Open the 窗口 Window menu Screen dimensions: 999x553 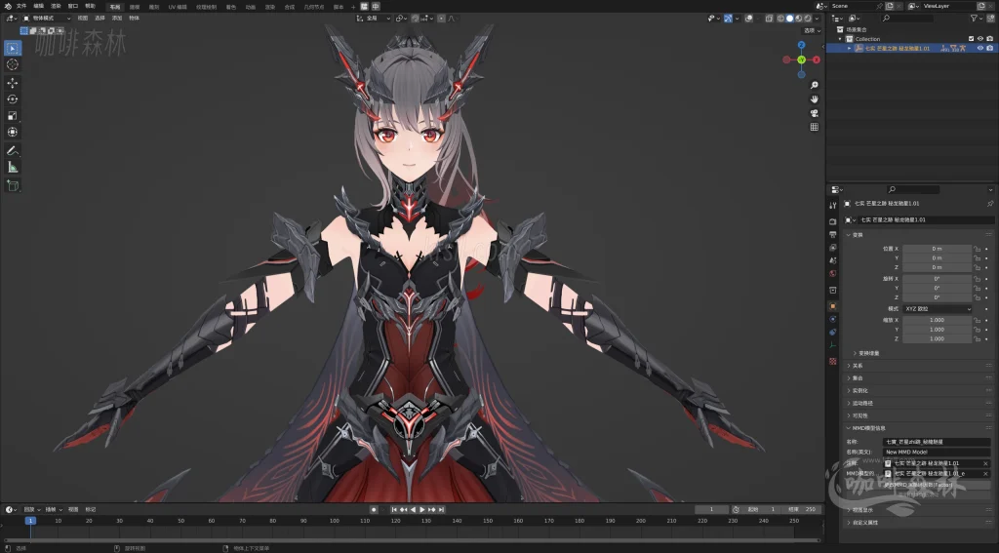point(72,6)
